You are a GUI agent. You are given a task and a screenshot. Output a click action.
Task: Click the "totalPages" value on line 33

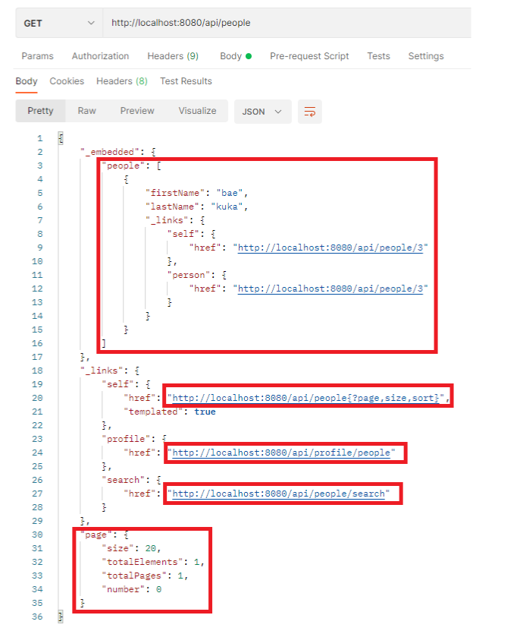(180, 576)
